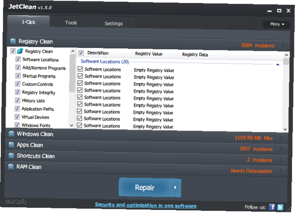
Task: Uncheck History Lists in tree
Action: click(x=17, y=100)
